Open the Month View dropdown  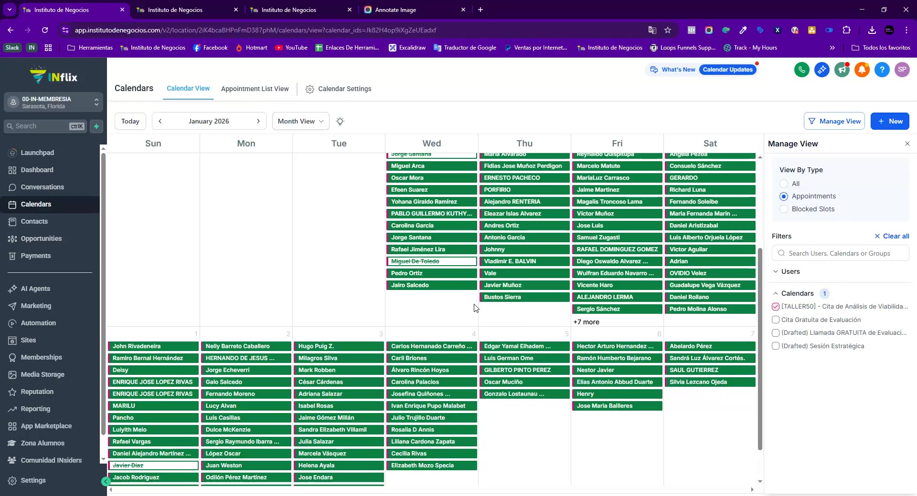tap(301, 121)
